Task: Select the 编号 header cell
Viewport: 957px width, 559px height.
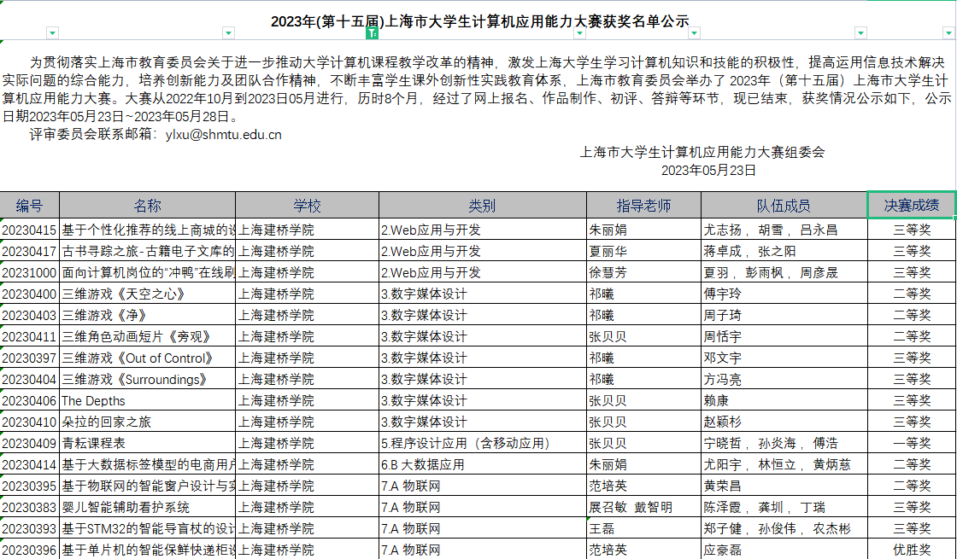Action: [29, 206]
